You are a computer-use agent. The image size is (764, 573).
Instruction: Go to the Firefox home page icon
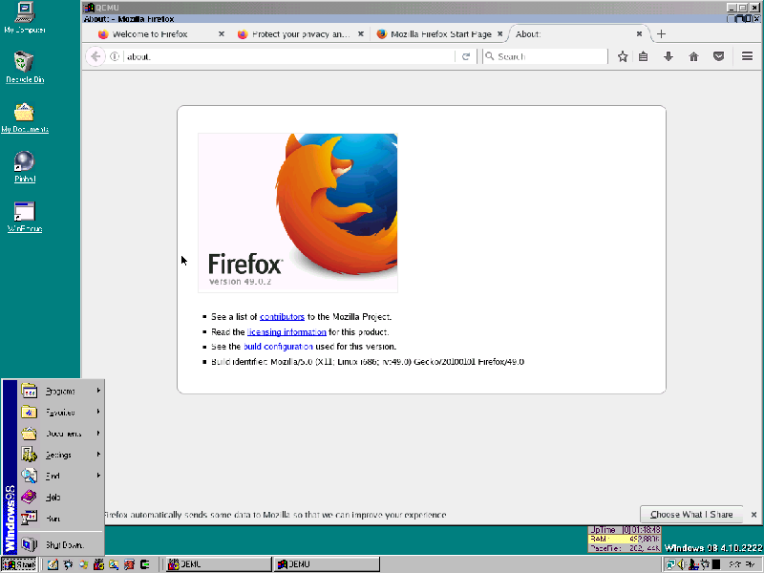tap(694, 56)
